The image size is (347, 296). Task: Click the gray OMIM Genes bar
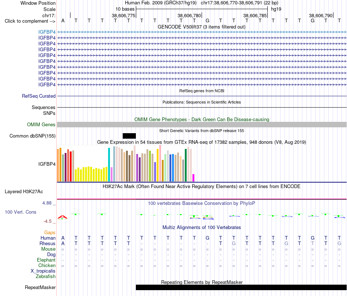coord(202,125)
